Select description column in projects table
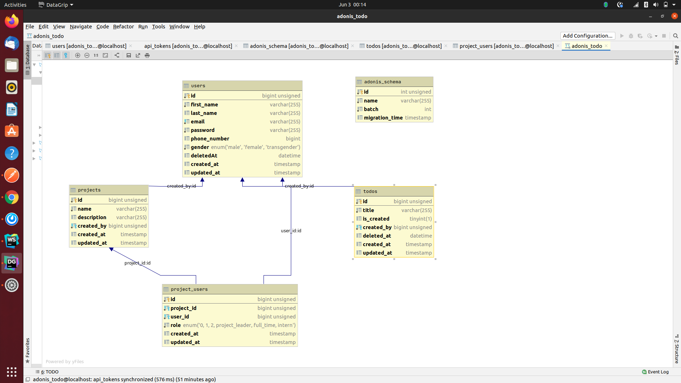This screenshot has height=383, width=681. coord(109,217)
